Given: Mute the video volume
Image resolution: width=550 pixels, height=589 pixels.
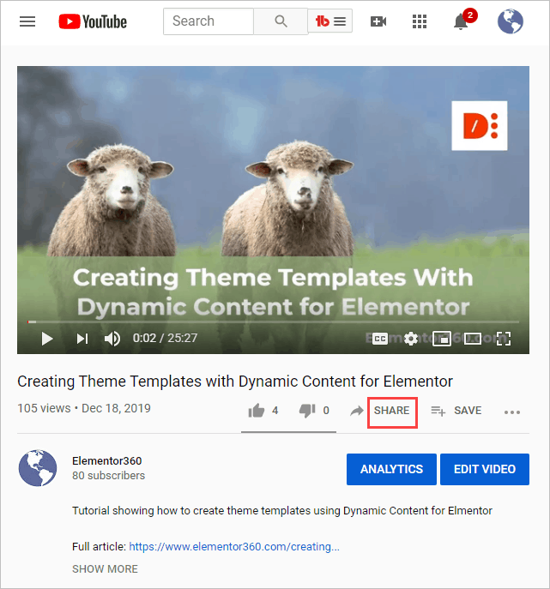Looking at the screenshot, I should pyautogui.click(x=112, y=339).
